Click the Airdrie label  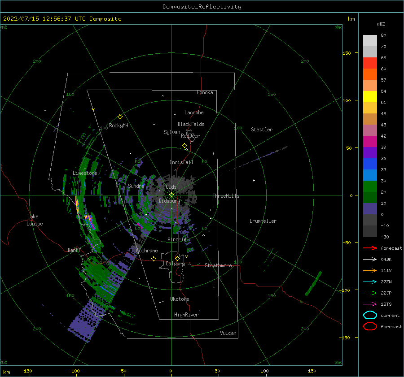(177, 239)
